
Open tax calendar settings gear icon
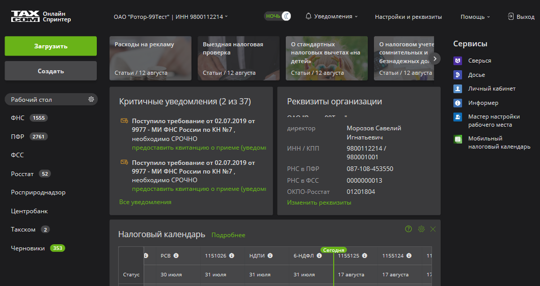tap(421, 229)
